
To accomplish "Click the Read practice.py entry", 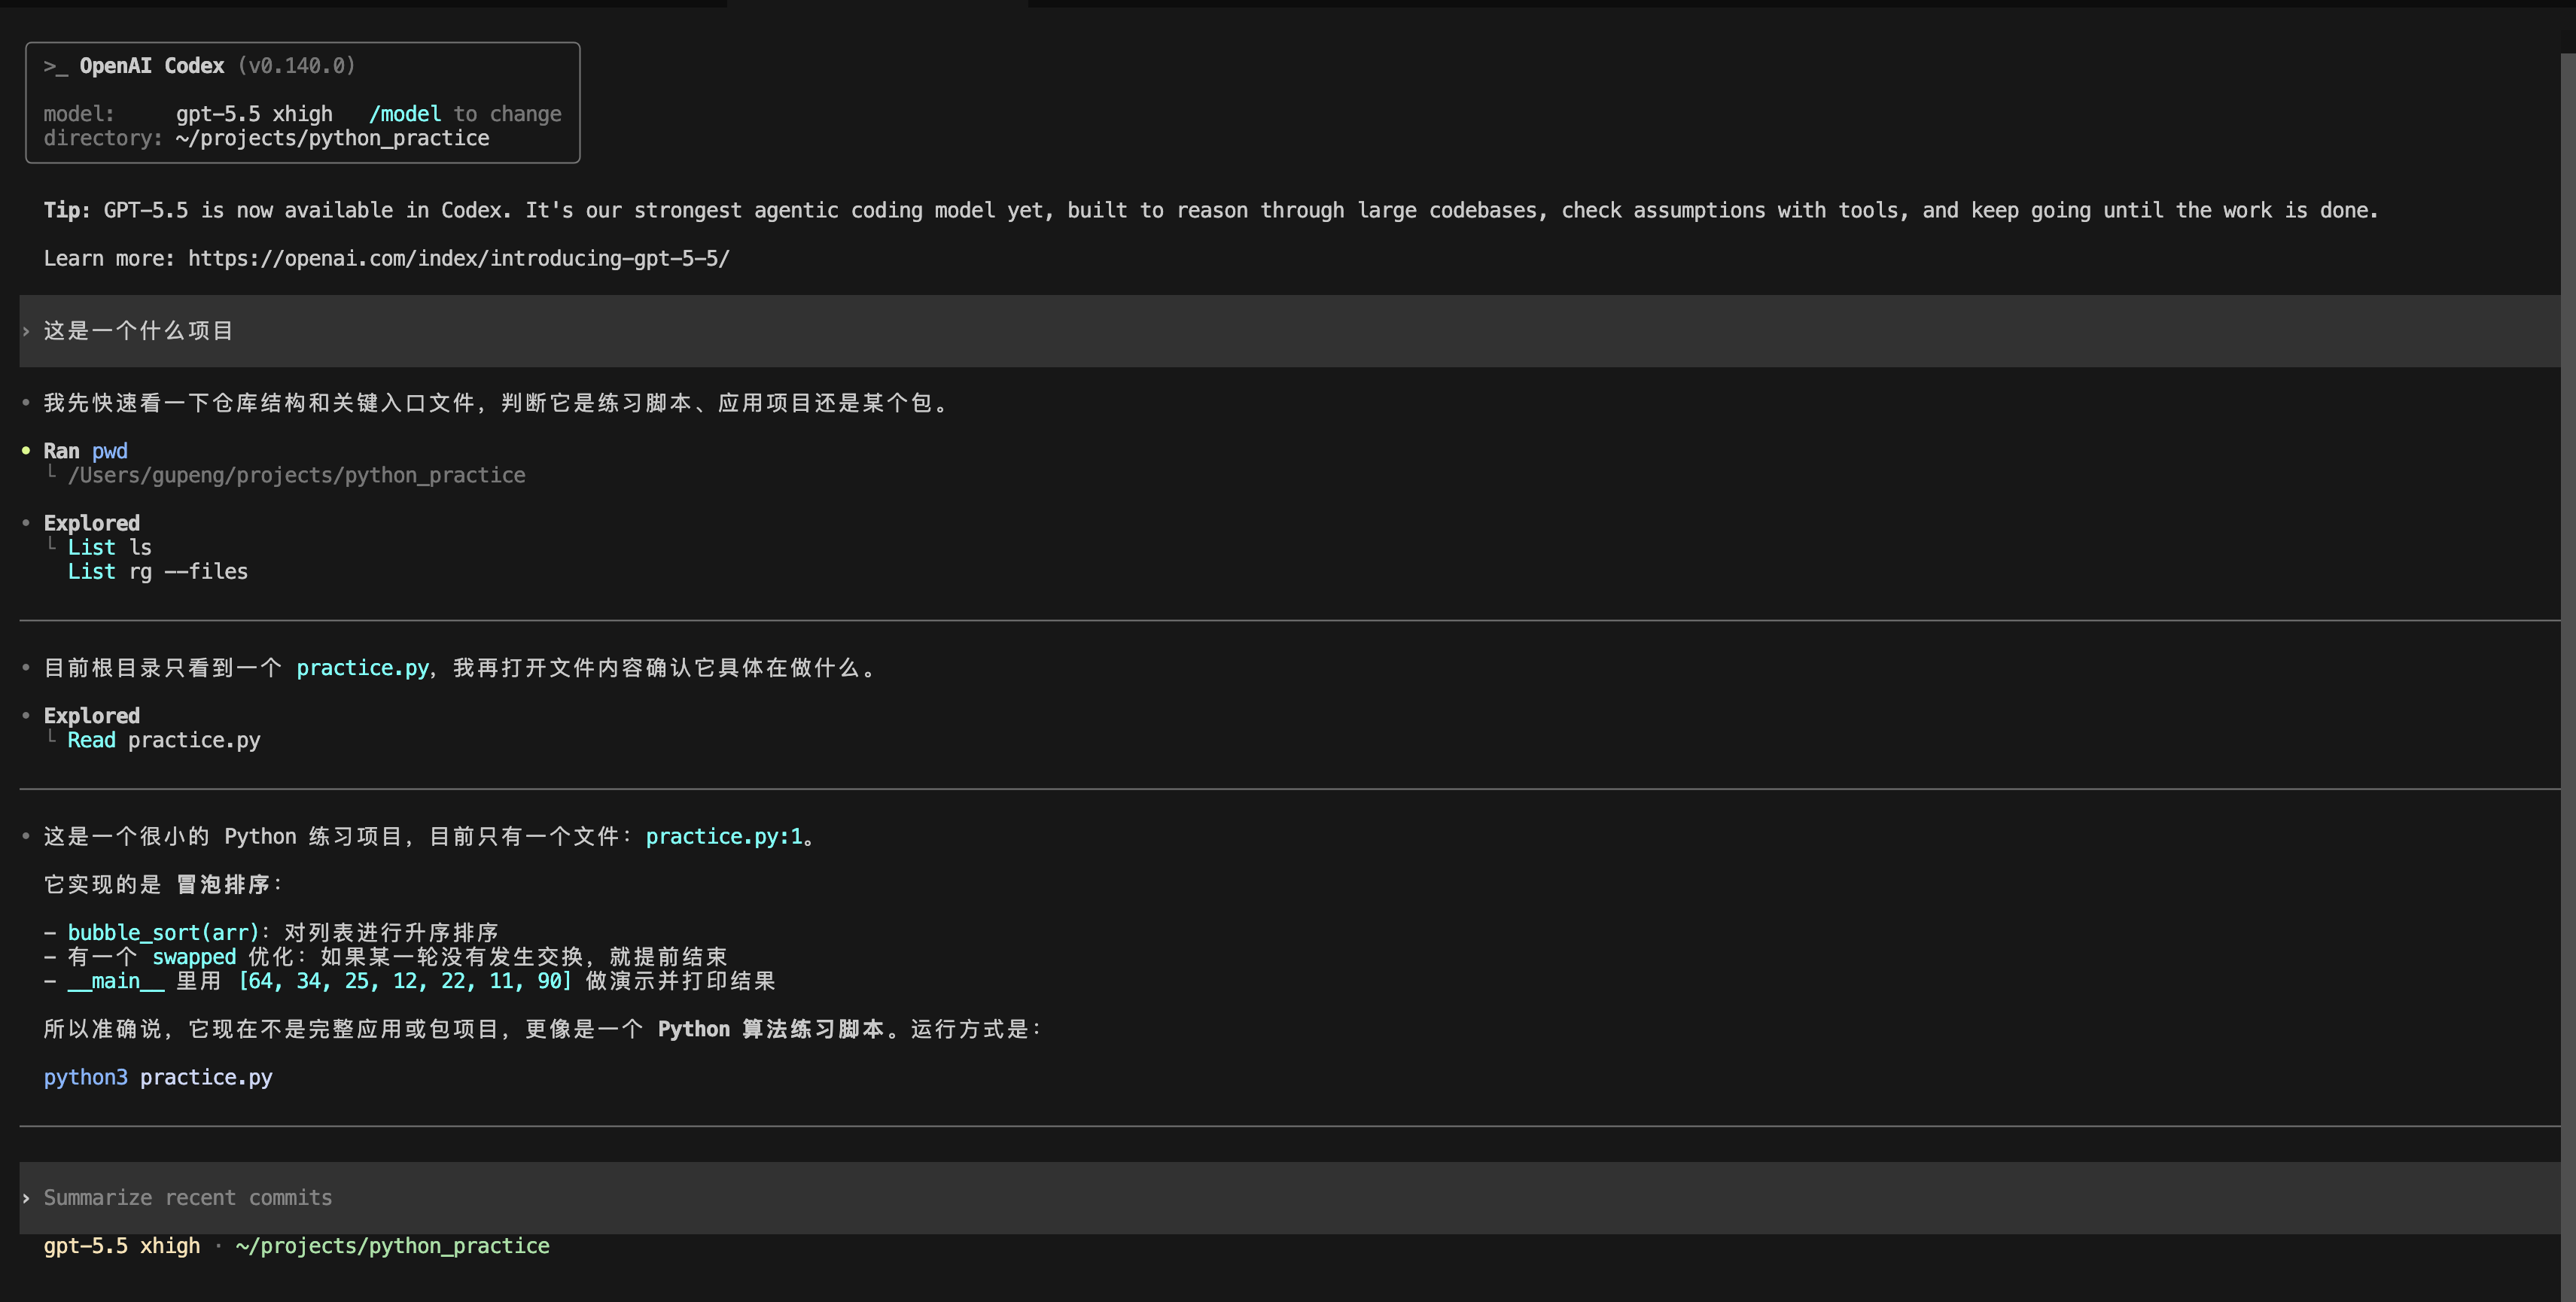I will point(163,740).
